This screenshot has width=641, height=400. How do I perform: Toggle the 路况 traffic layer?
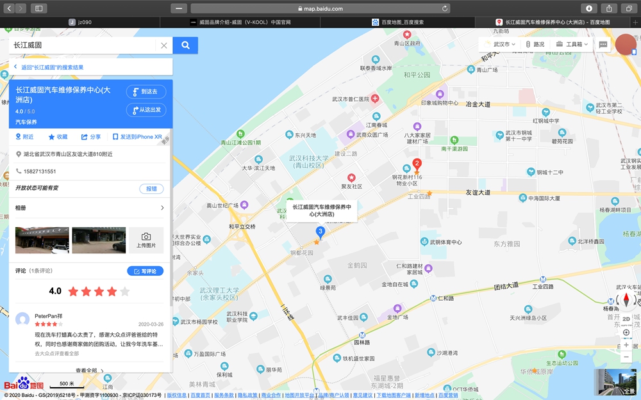pos(535,45)
